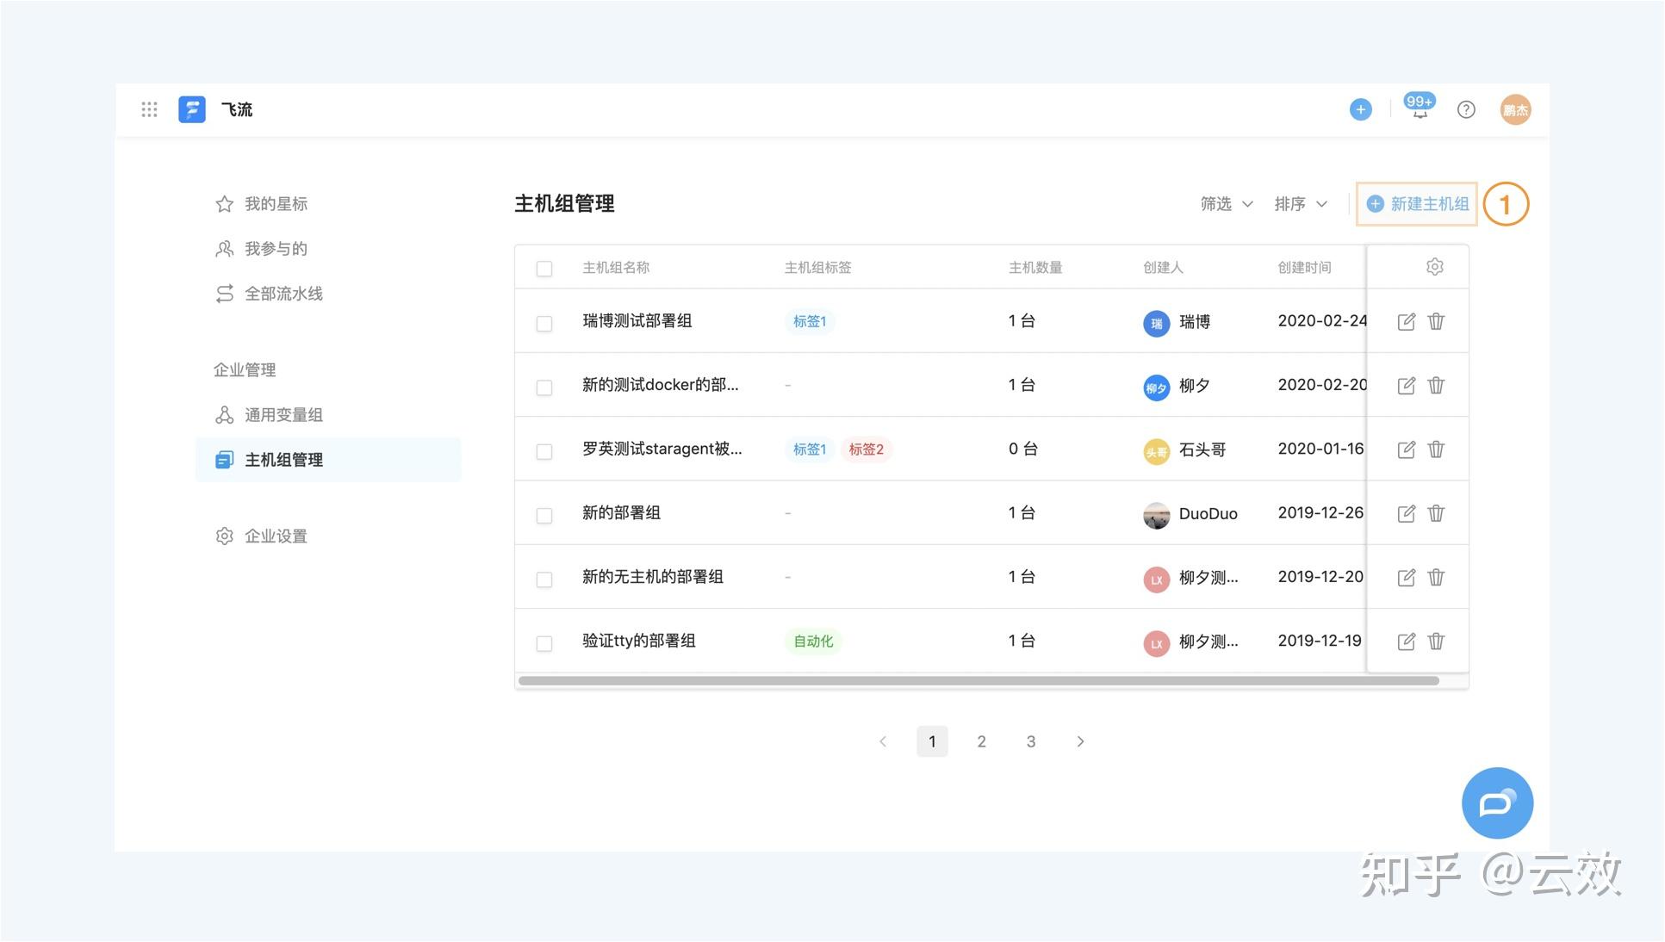The image size is (1665, 942).
Task: Open the 筛选 filter dropdown
Action: point(1226,204)
